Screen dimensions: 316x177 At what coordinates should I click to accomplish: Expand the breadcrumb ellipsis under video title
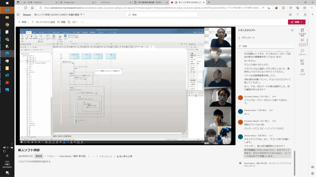click(x=94, y=156)
